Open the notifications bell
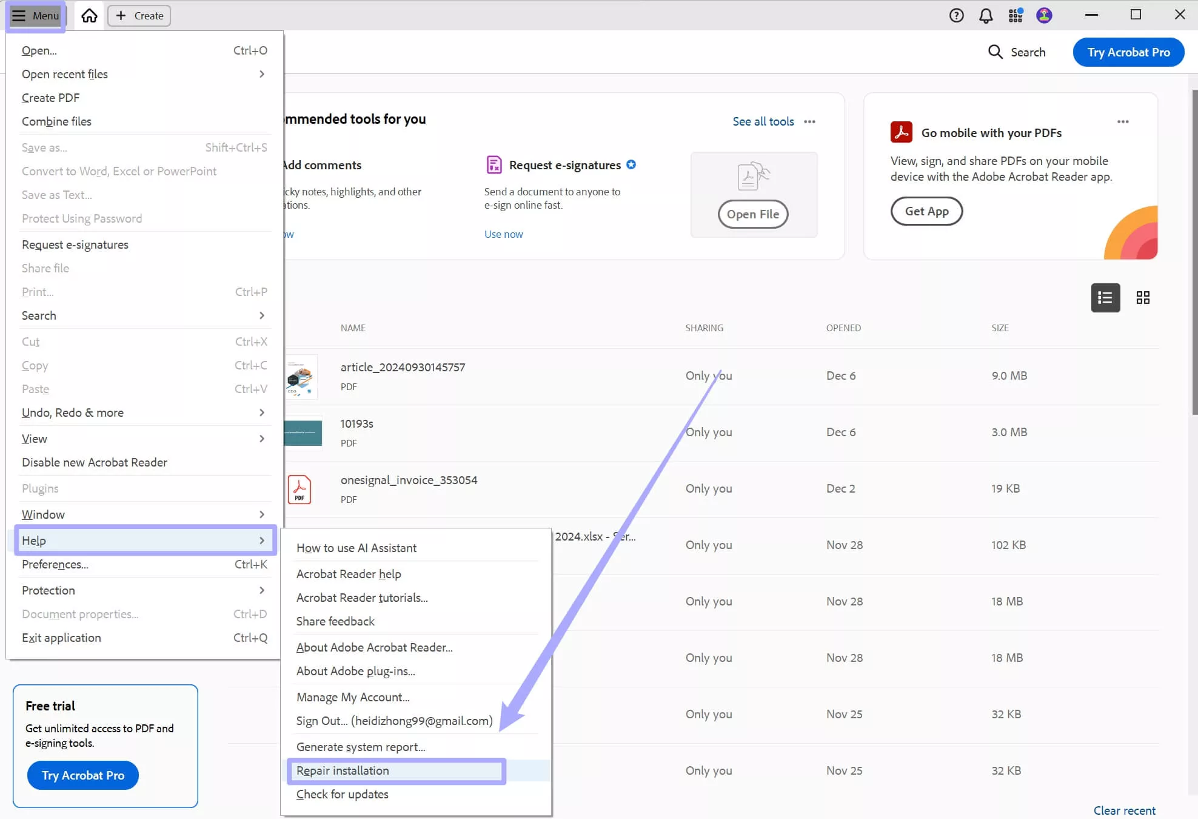Viewport: 1198px width, 819px height. click(985, 15)
